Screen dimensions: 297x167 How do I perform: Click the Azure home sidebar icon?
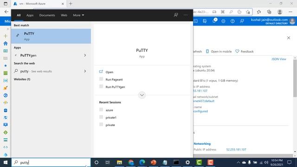point(6,43)
